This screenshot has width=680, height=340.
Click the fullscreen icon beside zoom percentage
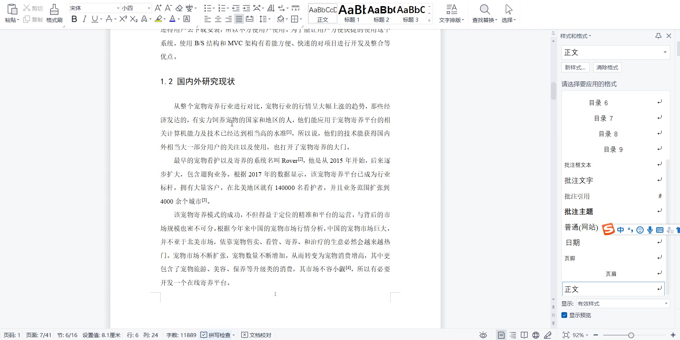click(566, 335)
